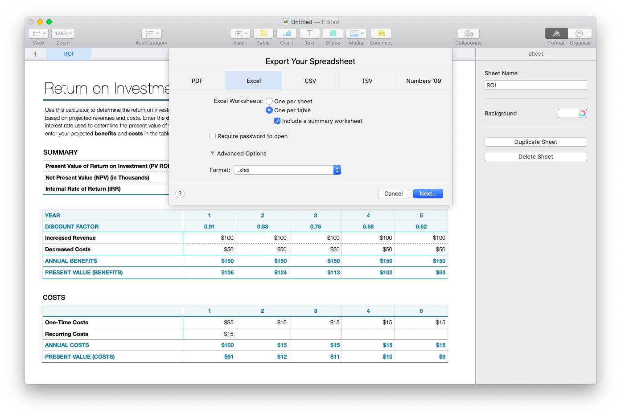This screenshot has width=621, height=417.
Task: Add a comment
Action: click(380, 33)
